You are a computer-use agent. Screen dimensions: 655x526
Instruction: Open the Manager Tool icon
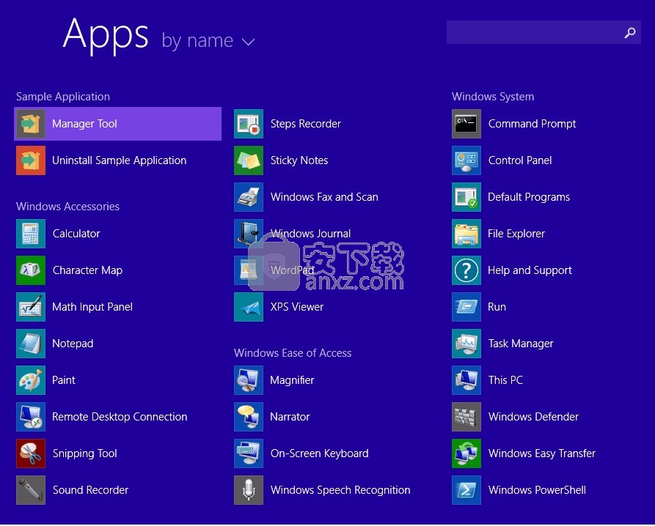[x=31, y=124]
